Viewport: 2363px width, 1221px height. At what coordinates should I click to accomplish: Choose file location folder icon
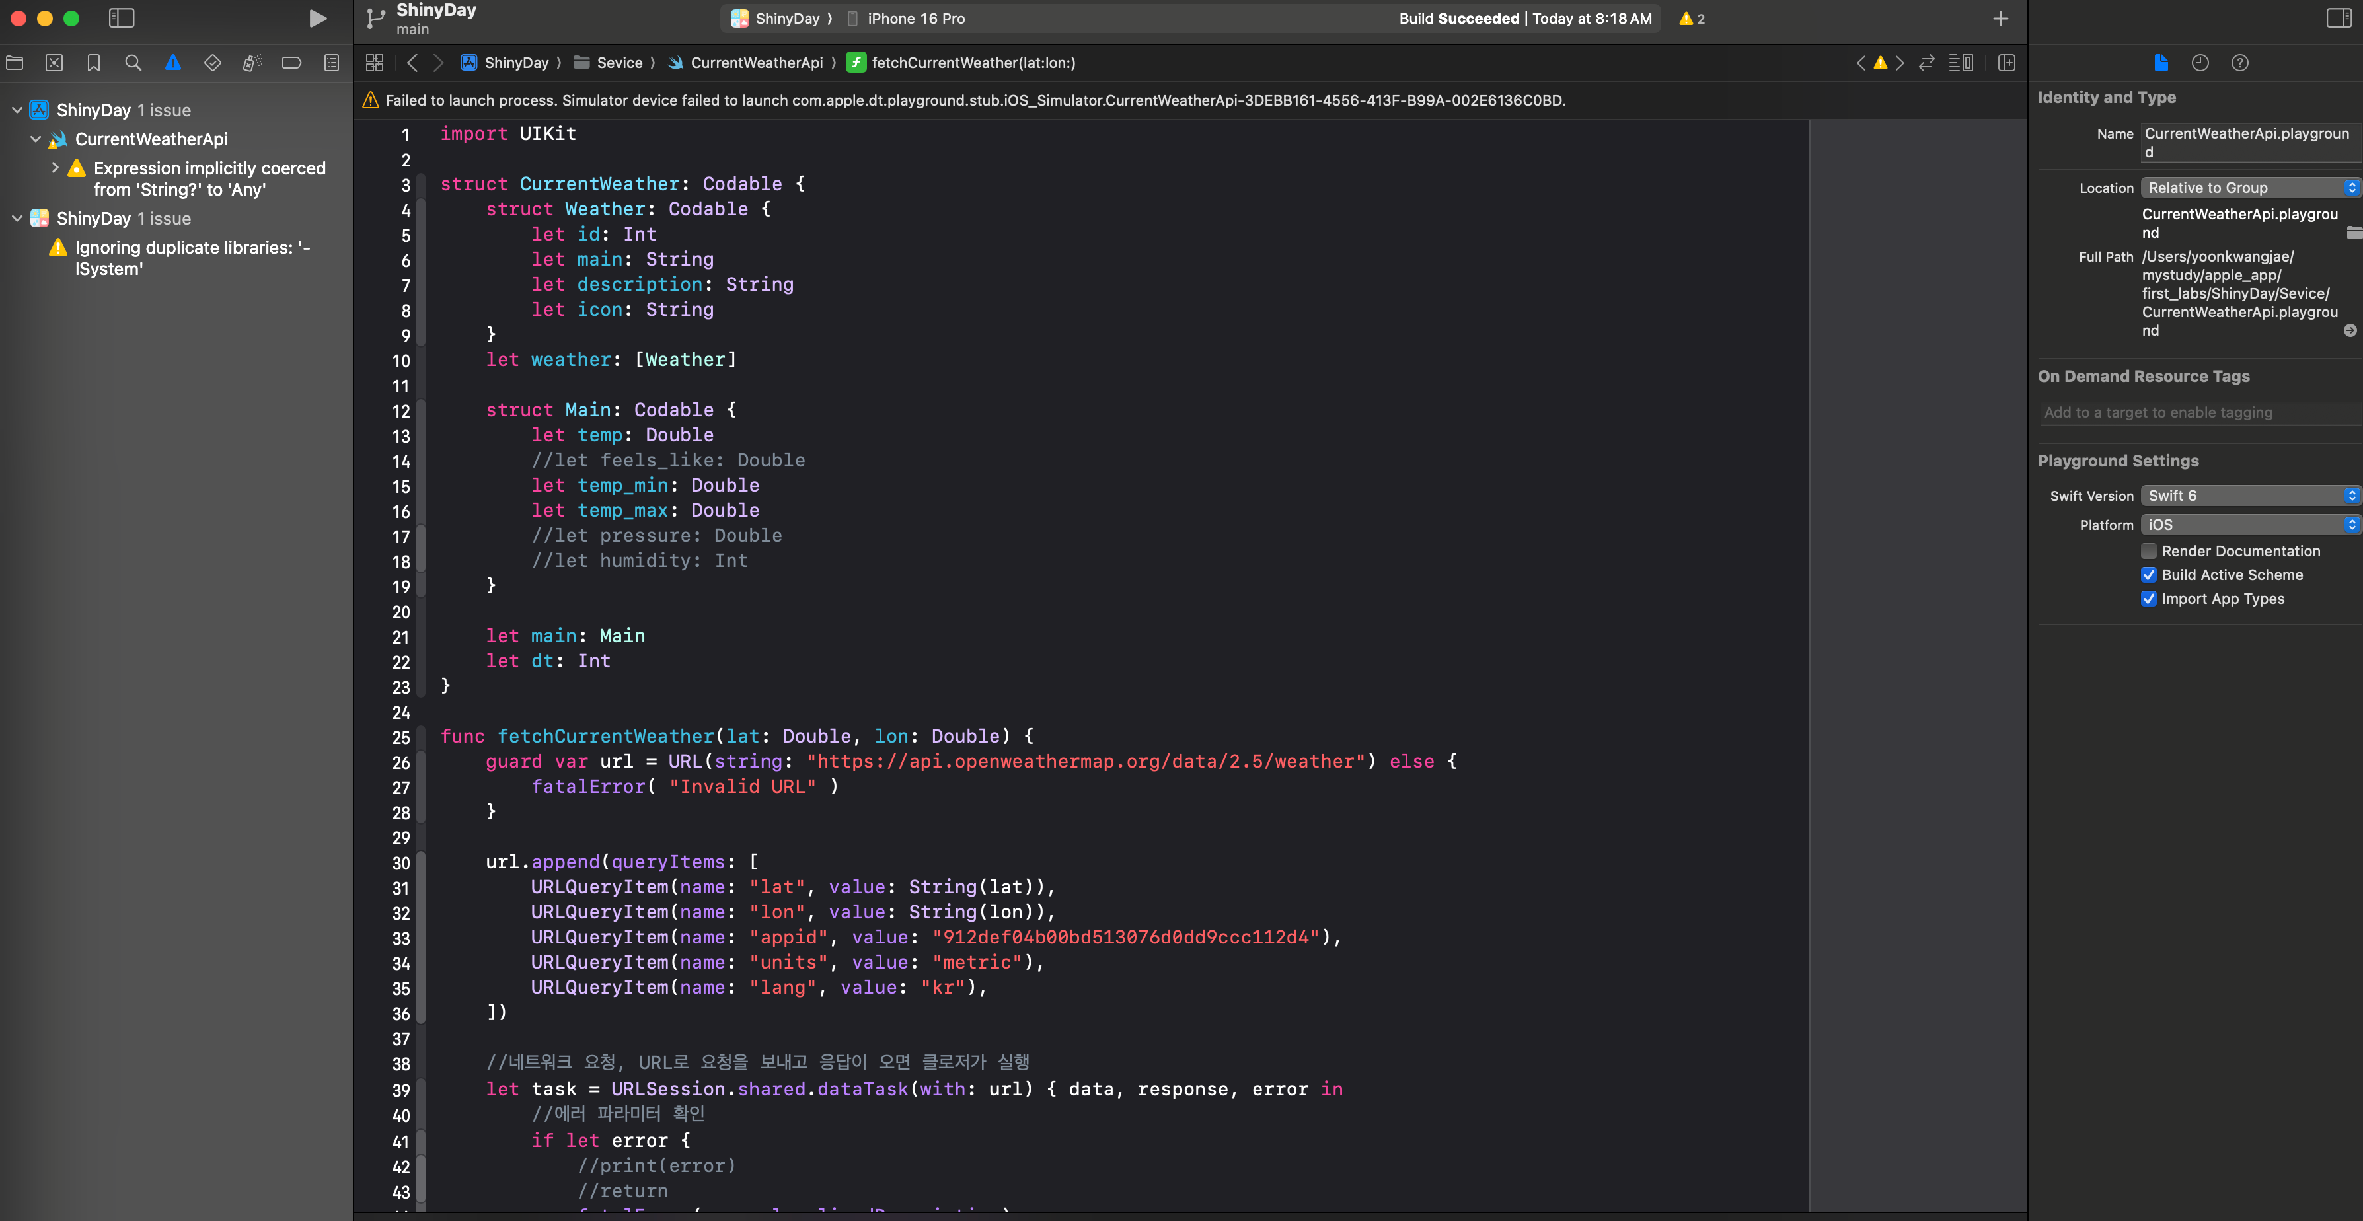[2354, 232]
